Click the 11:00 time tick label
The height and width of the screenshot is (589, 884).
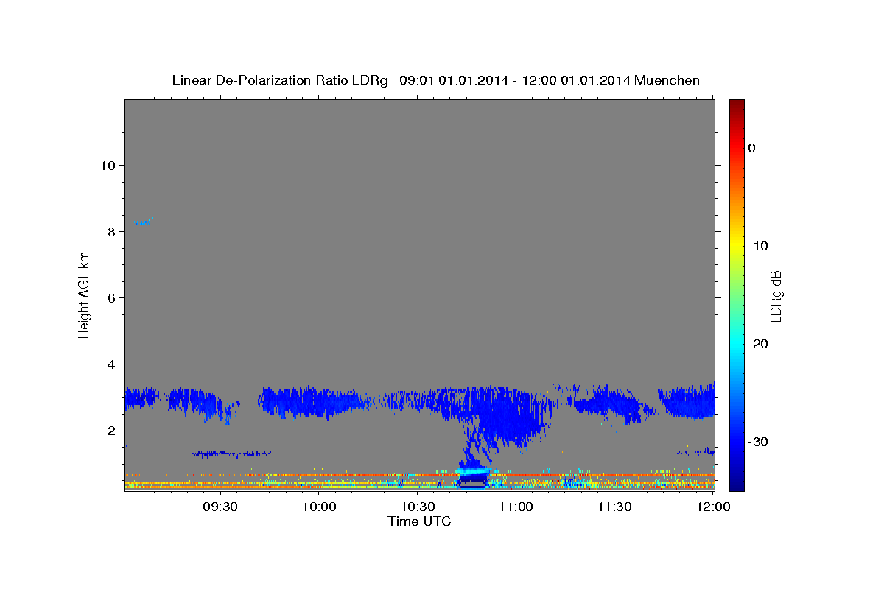pyautogui.click(x=516, y=507)
